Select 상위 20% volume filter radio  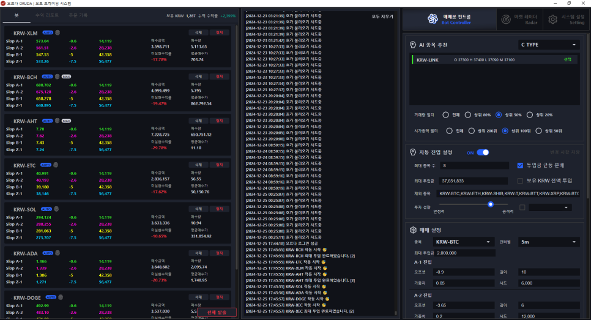531,114
